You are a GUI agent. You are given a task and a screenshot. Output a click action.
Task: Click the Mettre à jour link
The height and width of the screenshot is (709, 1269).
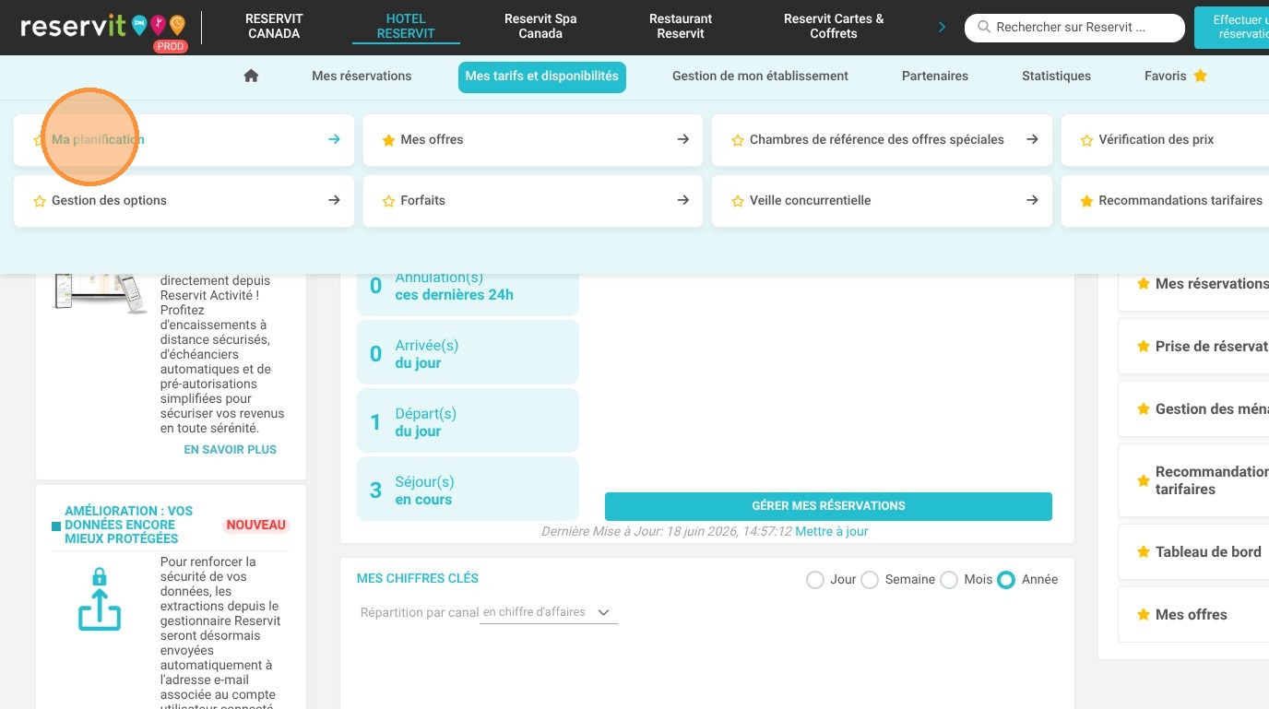point(831,532)
